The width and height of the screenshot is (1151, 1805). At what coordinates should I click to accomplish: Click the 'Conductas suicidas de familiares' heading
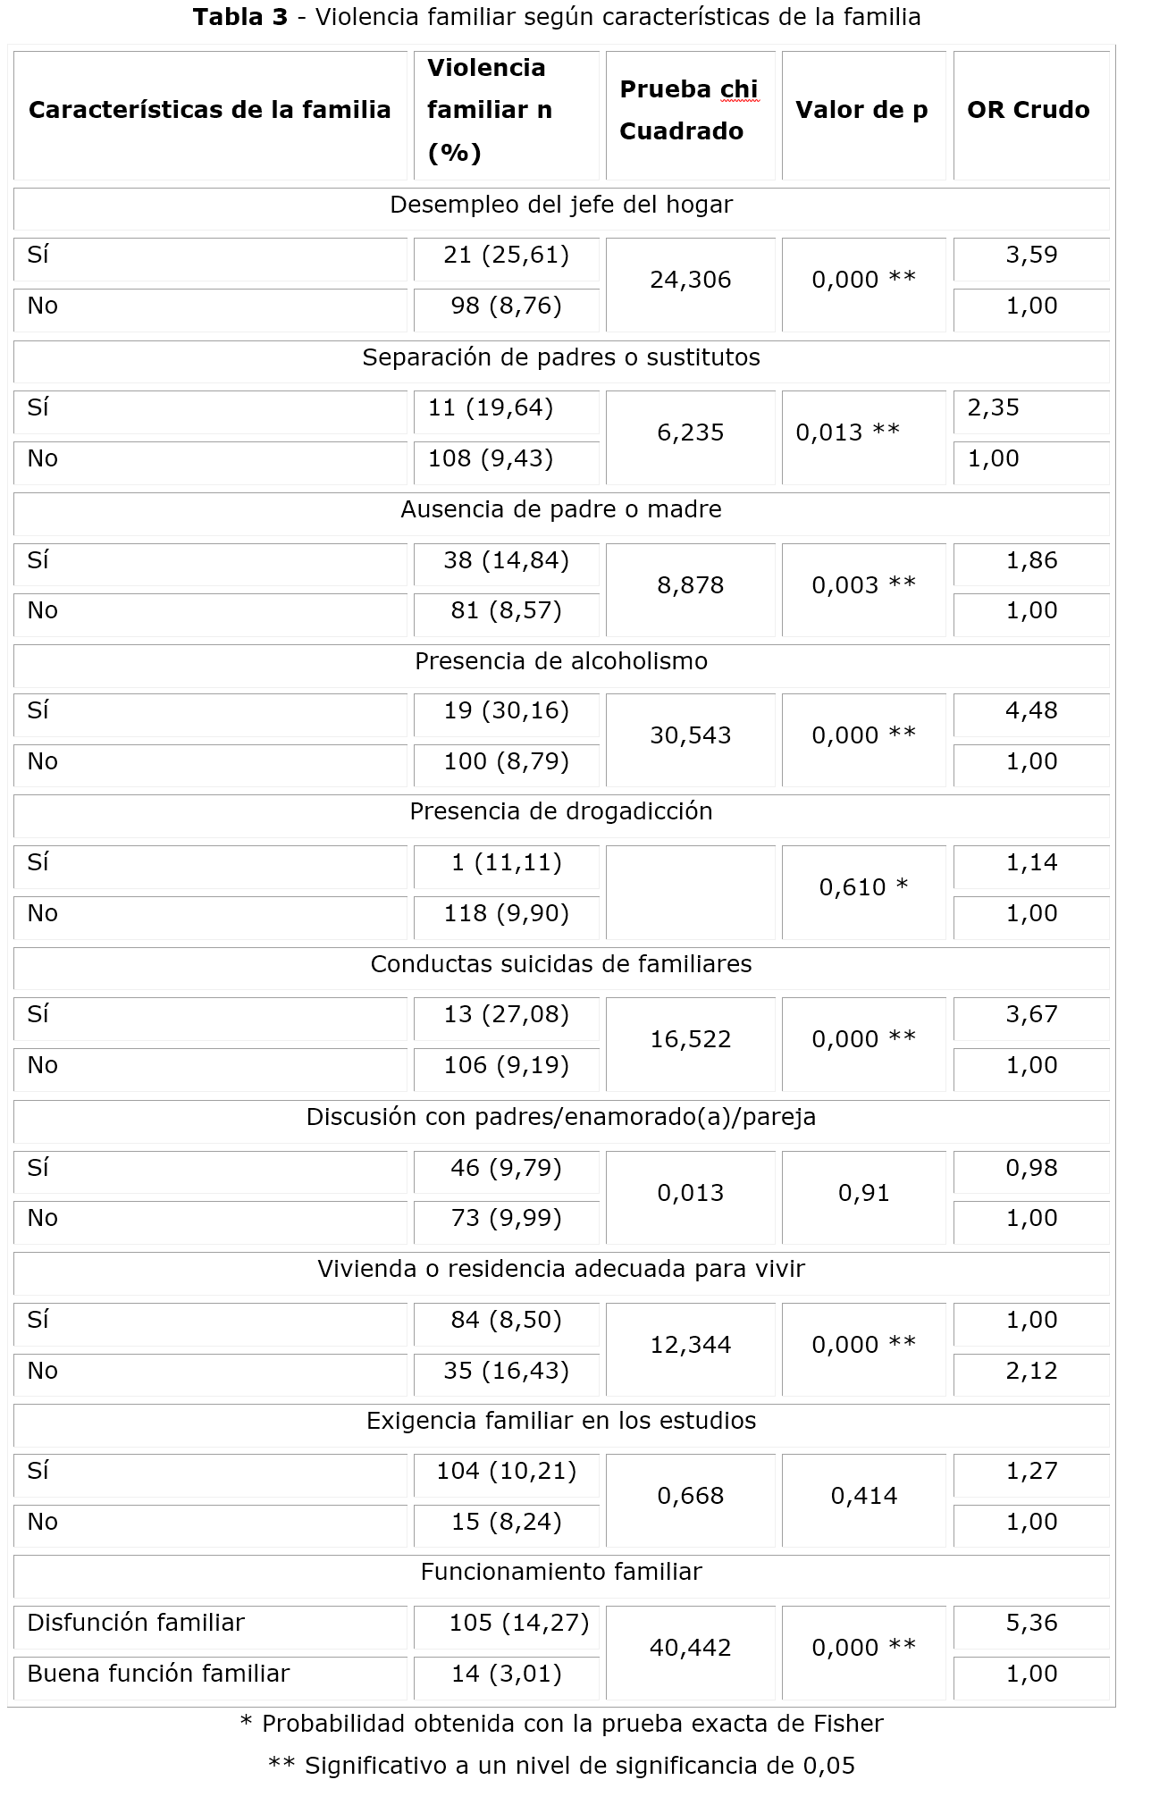[561, 965]
